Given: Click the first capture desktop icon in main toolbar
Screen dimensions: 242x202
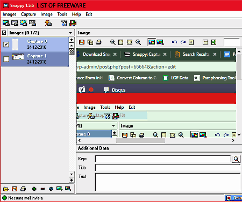Looking at the screenshot, I should (x=6, y=23).
